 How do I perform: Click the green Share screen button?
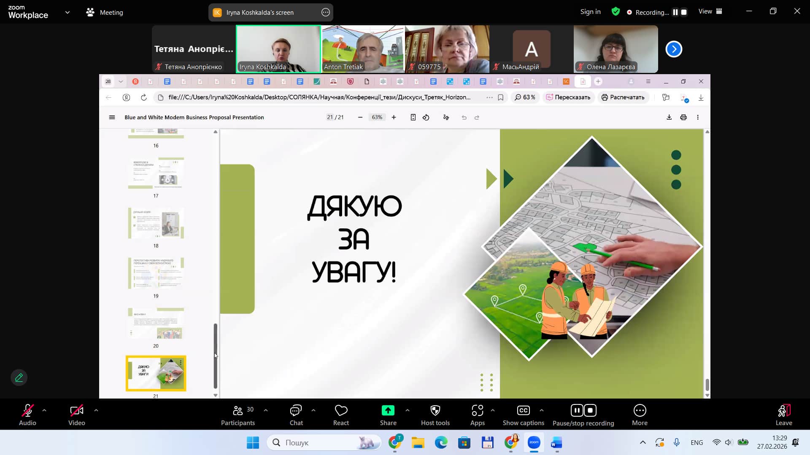pos(388,410)
